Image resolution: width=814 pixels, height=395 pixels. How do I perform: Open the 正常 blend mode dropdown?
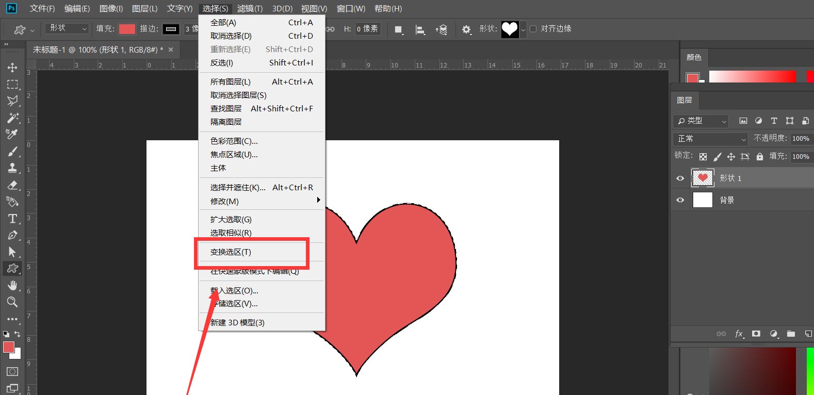coord(710,139)
